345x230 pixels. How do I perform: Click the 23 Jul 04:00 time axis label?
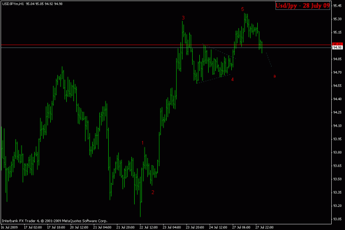coord(172,227)
